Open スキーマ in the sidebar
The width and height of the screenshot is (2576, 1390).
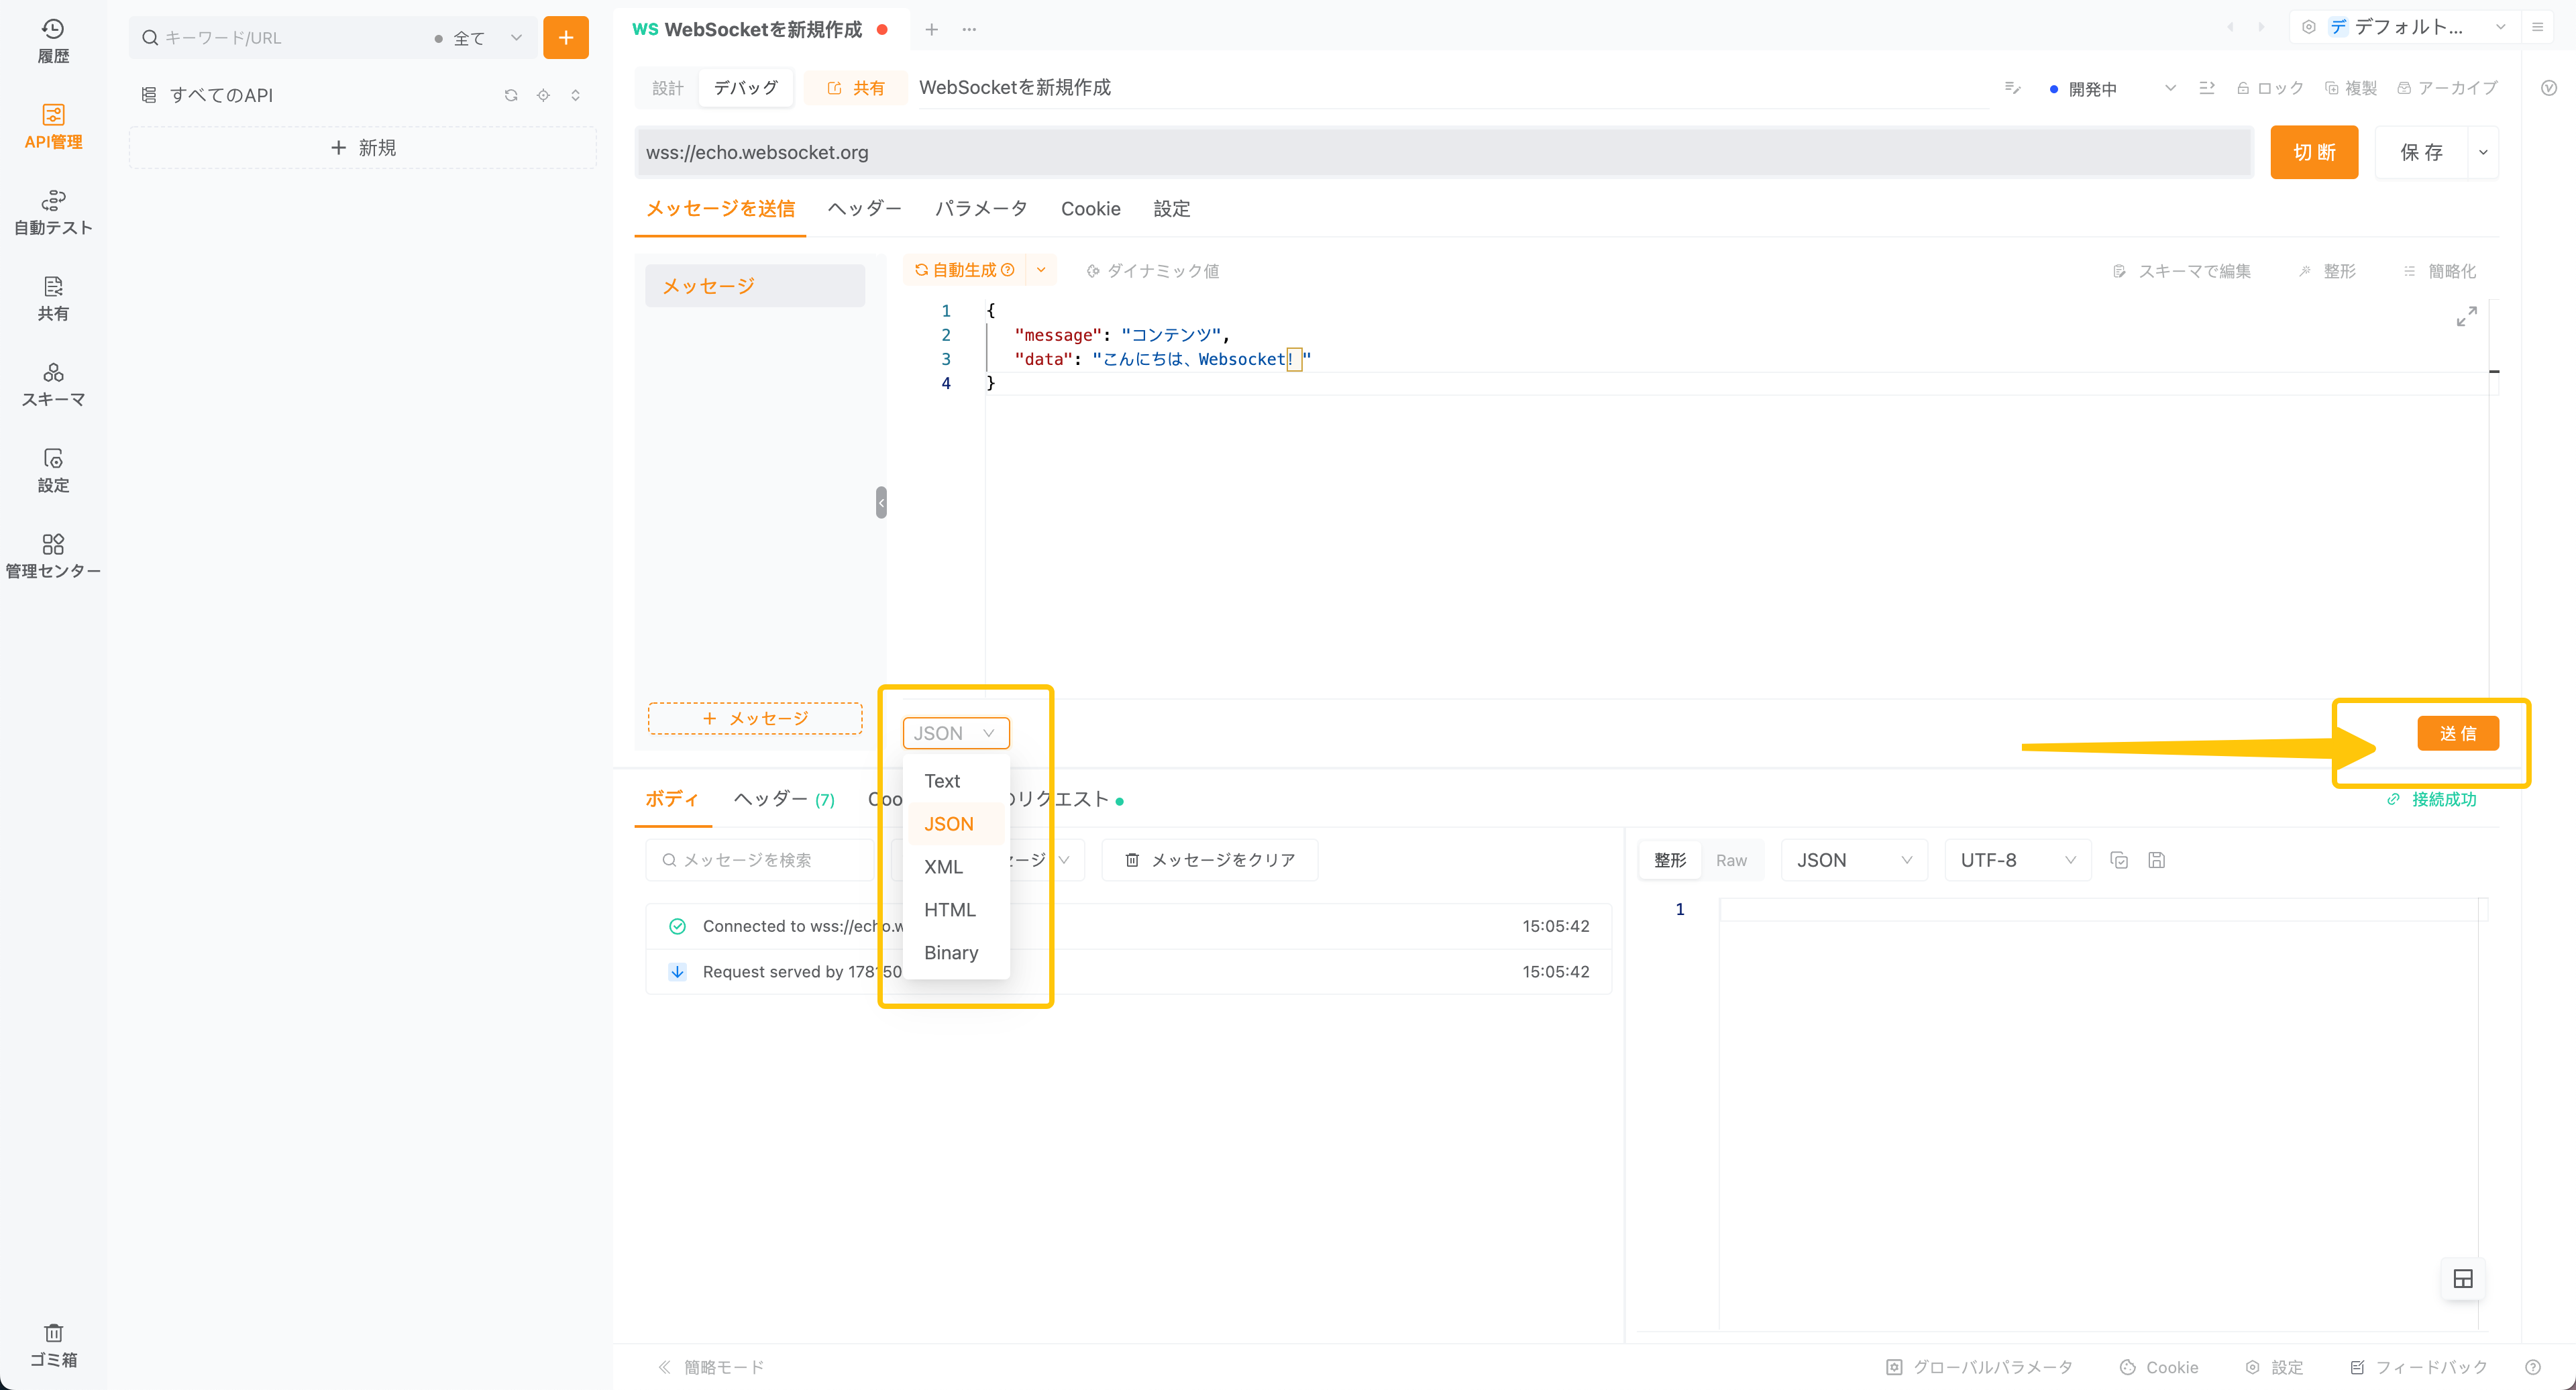point(53,385)
